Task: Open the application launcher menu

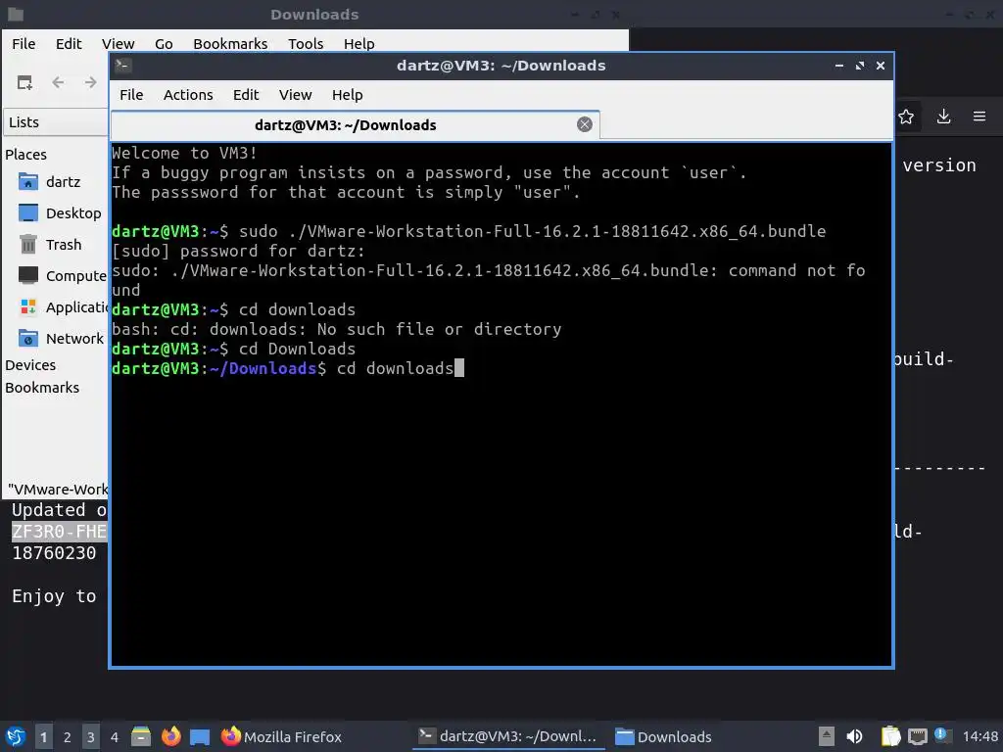Action: (16, 736)
